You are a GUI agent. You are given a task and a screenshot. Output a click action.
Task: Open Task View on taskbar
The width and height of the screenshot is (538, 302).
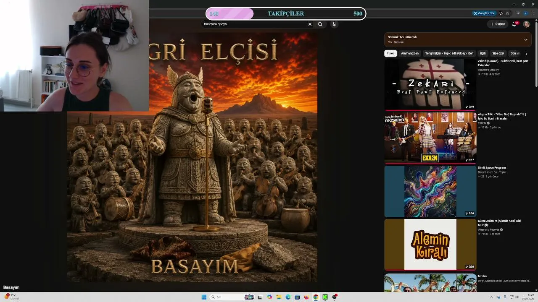pyautogui.click(x=260, y=297)
